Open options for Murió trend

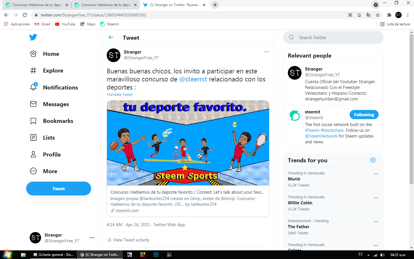[x=376, y=174]
